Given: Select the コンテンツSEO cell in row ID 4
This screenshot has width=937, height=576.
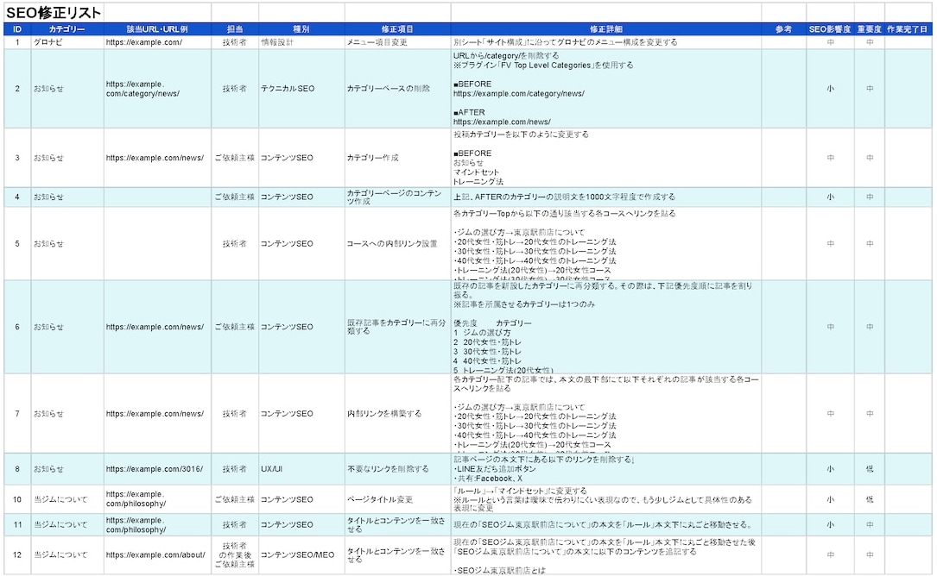Looking at the screenshot, I should coord(301,197).
